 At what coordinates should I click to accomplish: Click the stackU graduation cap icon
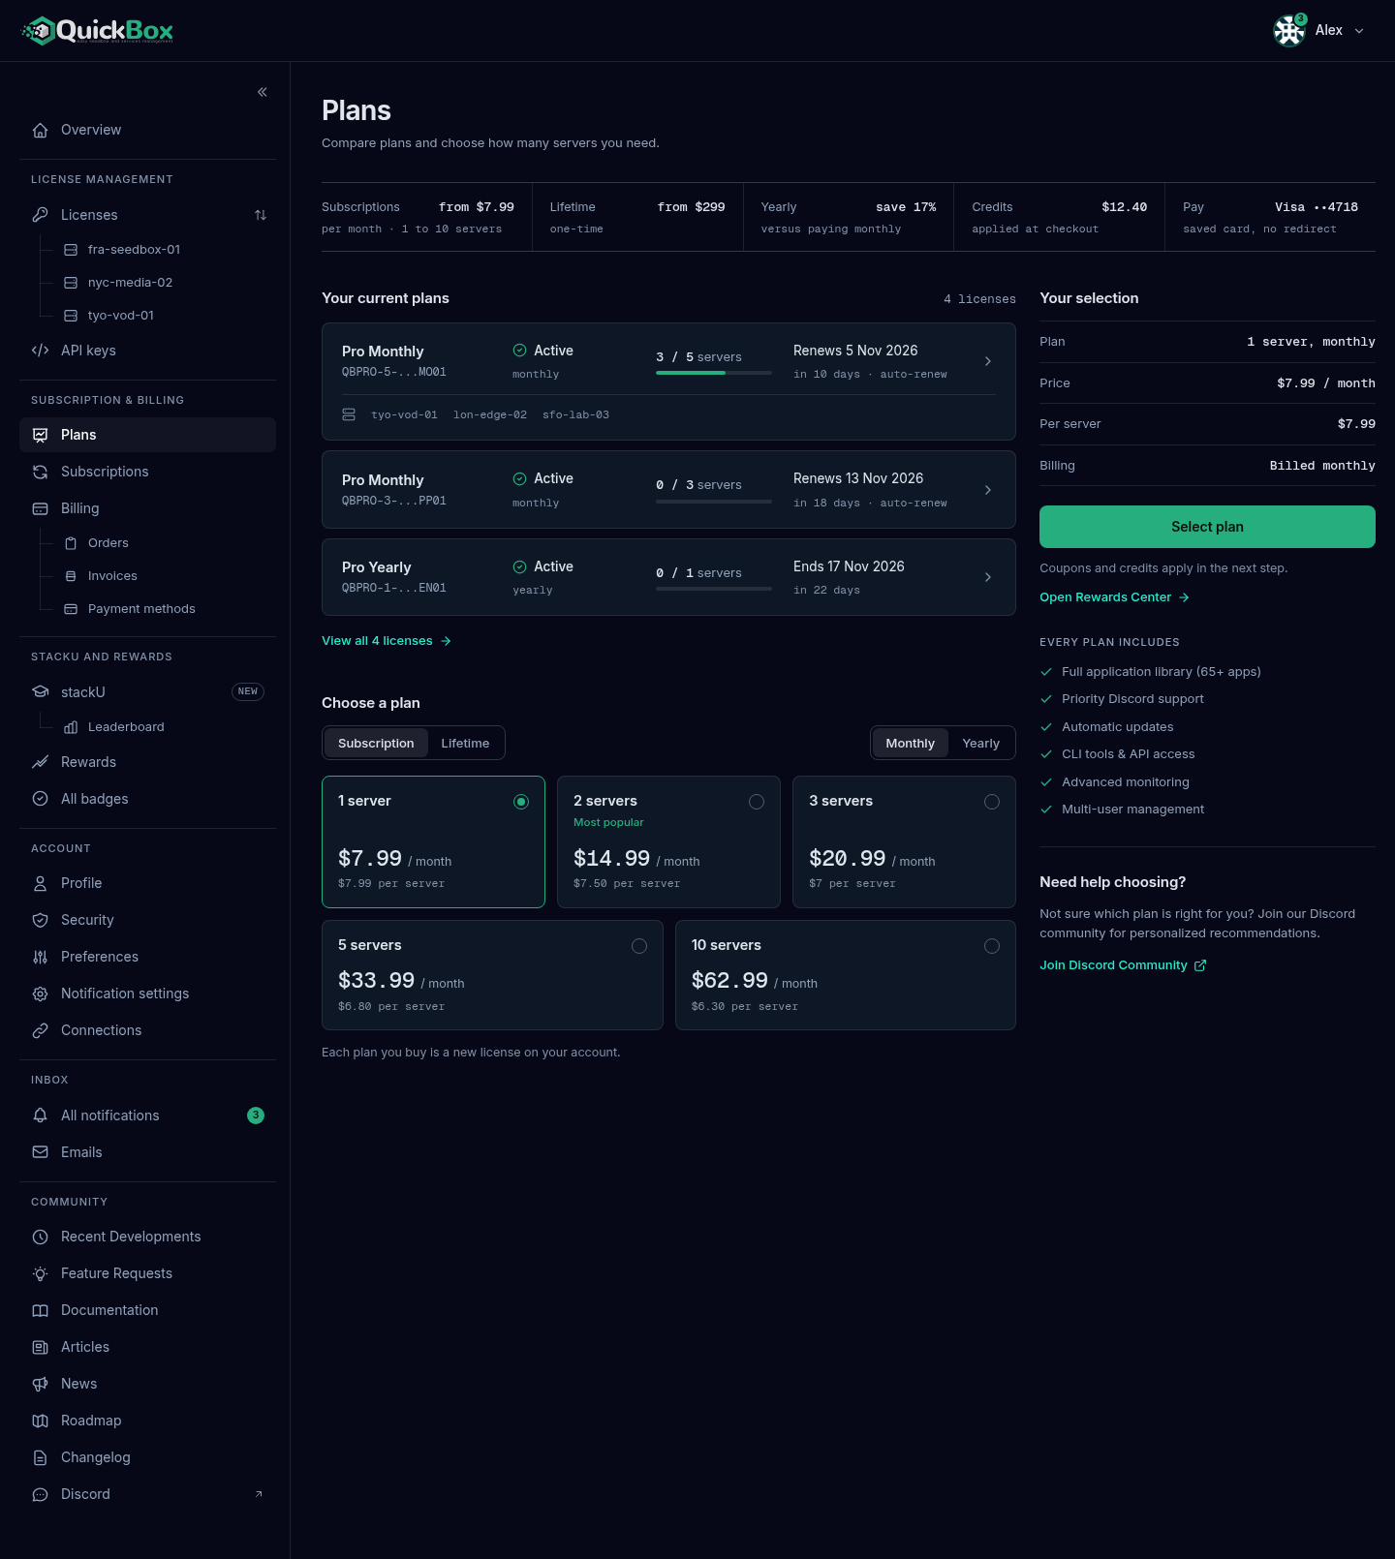pos(41,692)
